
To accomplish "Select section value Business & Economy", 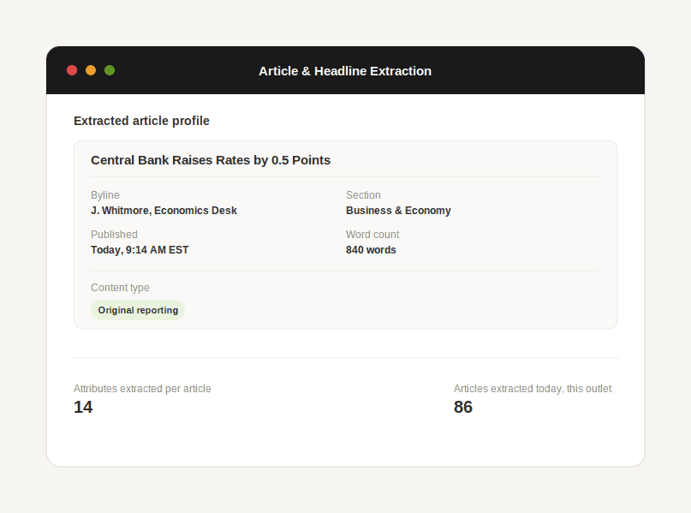I will tap(398, 211).
